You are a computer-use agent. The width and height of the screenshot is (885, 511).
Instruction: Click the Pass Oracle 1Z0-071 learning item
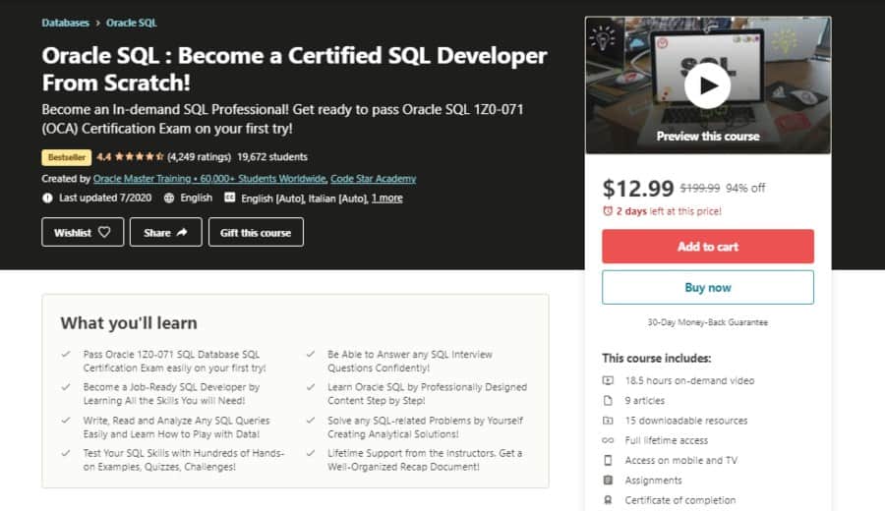point(174,361)
